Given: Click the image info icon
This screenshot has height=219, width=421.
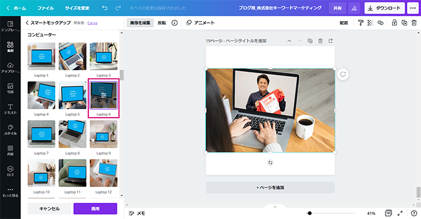Looking at the screenshot, I should click(x=174, y=23).
